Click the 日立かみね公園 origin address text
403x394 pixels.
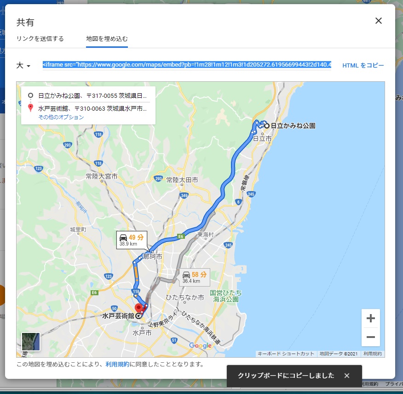pyautogui.click(x=92, y=96)
